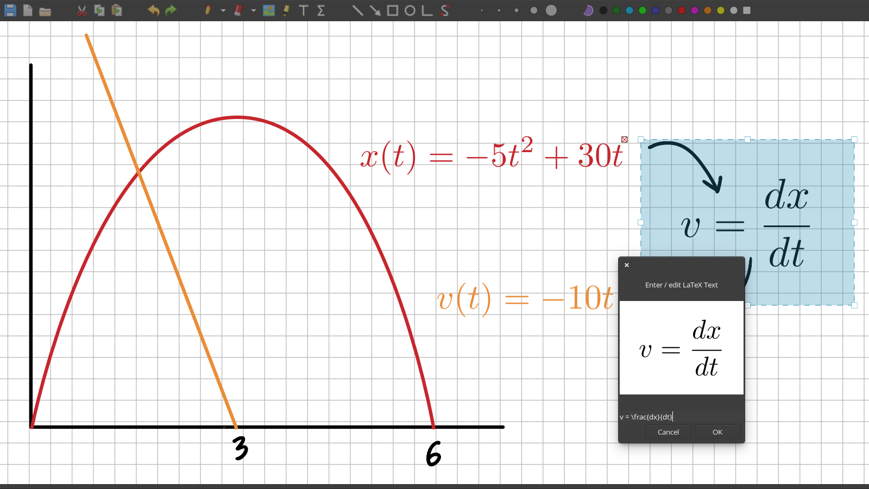
Task: Expand the Eraser tool options arrow
Action: coord(253,10)
